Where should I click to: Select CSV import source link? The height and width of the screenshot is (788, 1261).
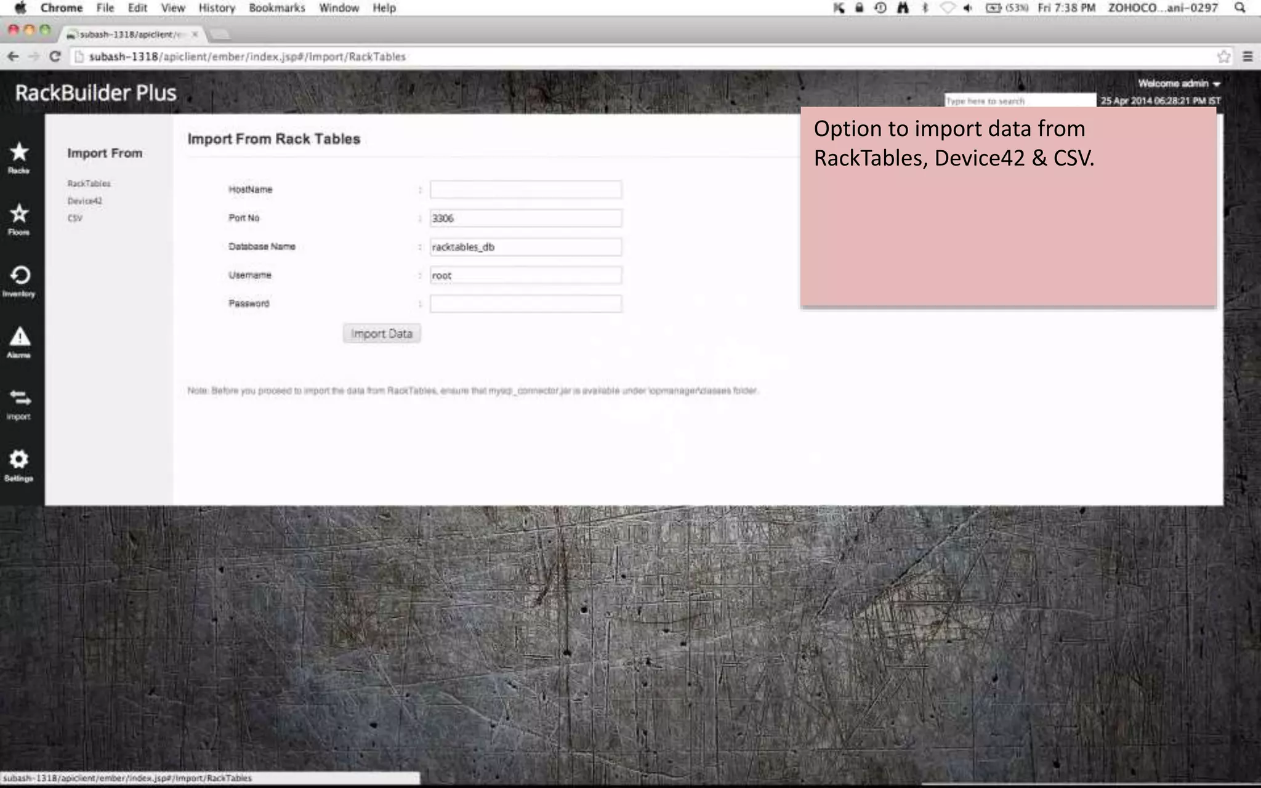75,218
